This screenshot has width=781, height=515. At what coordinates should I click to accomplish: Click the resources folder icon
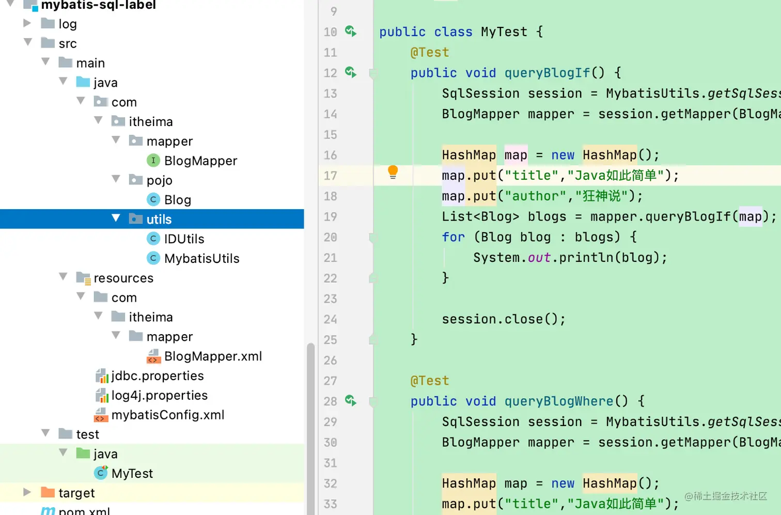(x=84, y=278)
